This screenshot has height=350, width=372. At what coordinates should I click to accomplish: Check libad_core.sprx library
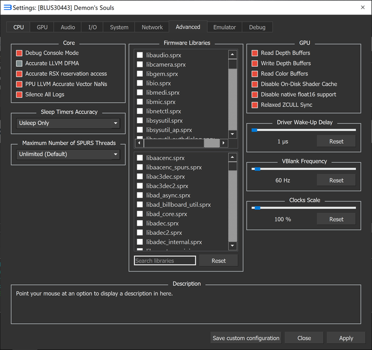pos(140,214)
